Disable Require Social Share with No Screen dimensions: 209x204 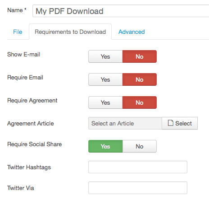[x=140, y=146]
